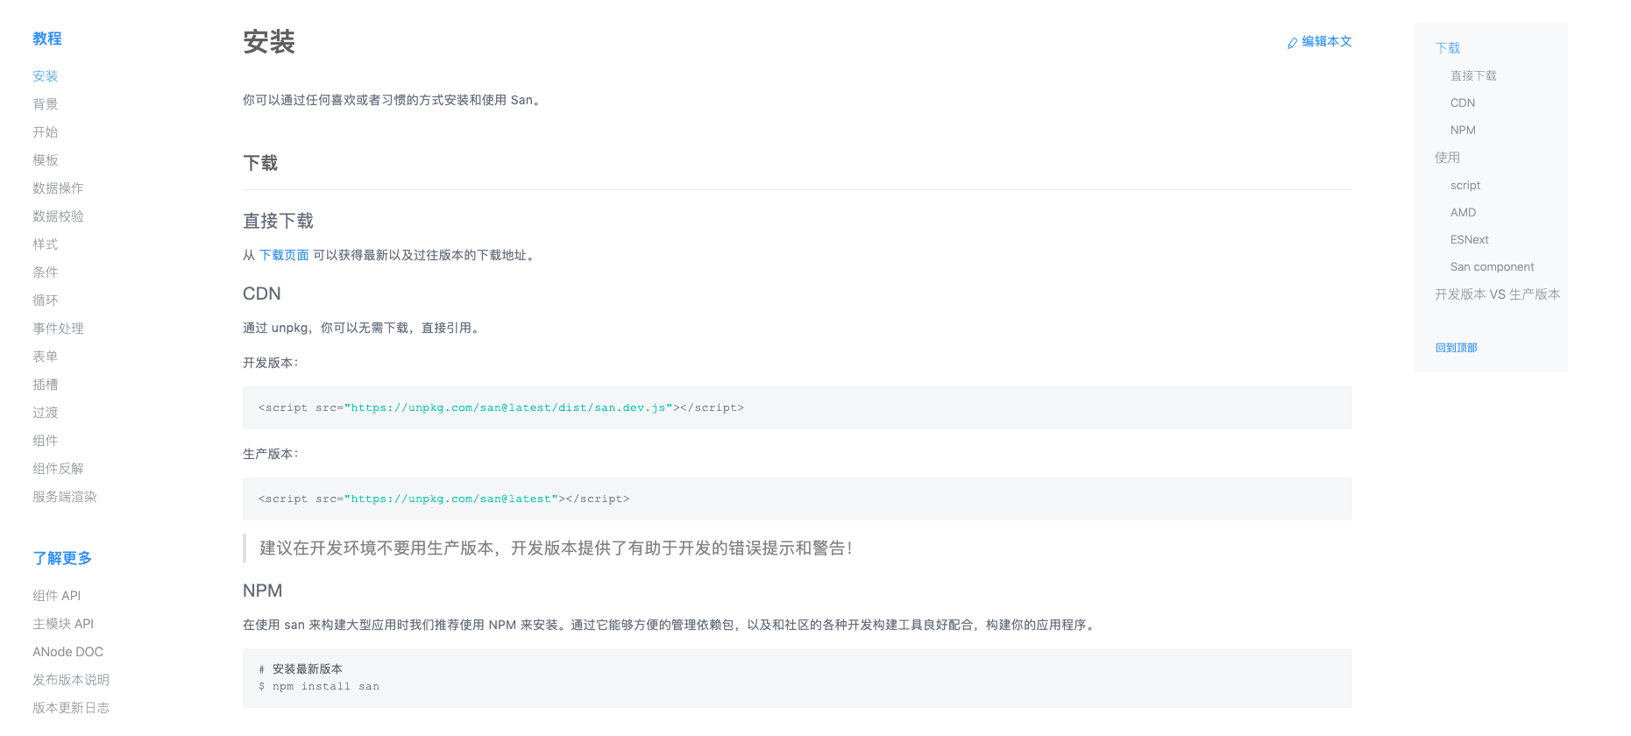
Task: Open 发布版本说明 link
Action: (x=71, y=680)
